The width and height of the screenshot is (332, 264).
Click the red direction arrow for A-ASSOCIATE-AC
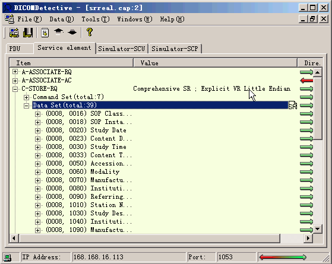(306, 80)
